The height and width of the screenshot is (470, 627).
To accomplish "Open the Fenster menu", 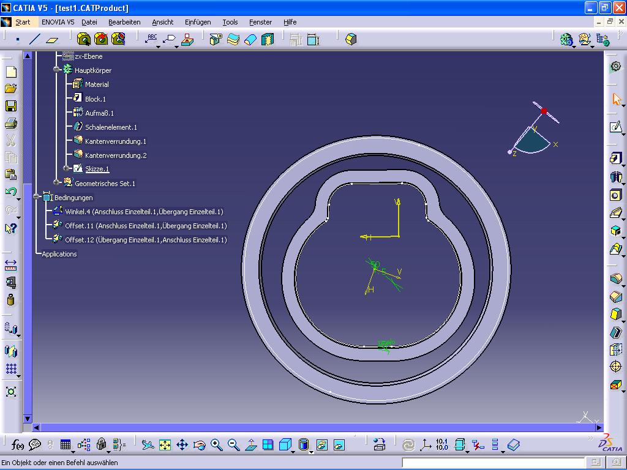I will point(260,23).
